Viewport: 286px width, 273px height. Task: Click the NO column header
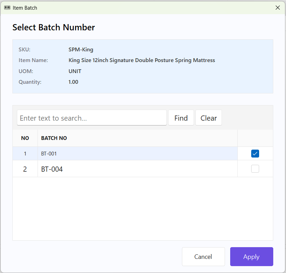click(25, 138)
